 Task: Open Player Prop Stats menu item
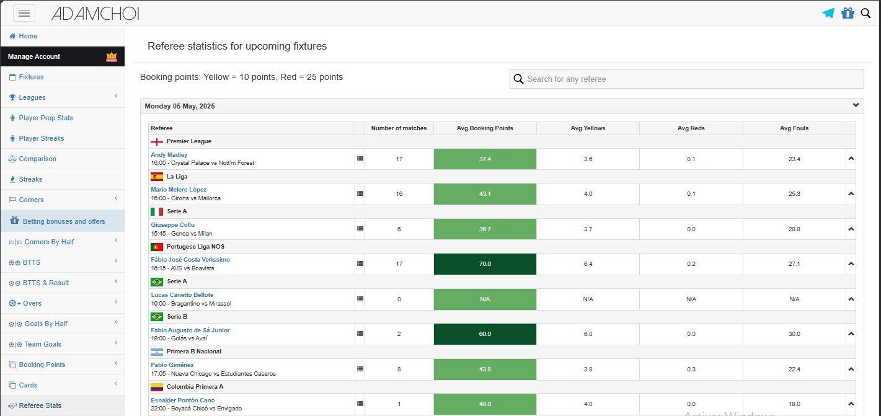pos(46,118)
